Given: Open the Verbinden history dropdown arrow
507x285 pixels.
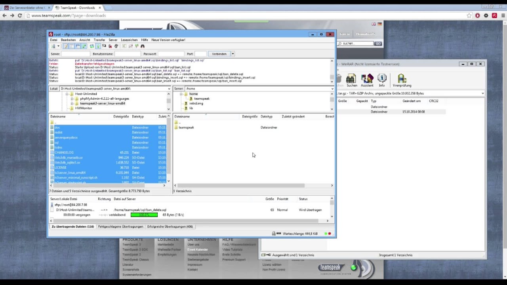Looking at the screenshot, I should coord(233,54).
